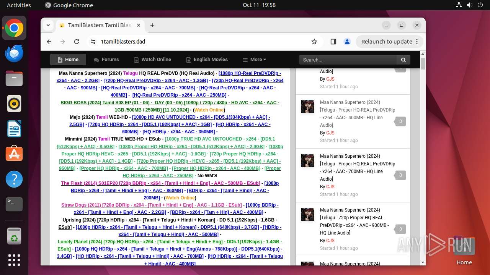Open the Forums nav item
This screenshot has width=490, height=275.
coord(106,60)
